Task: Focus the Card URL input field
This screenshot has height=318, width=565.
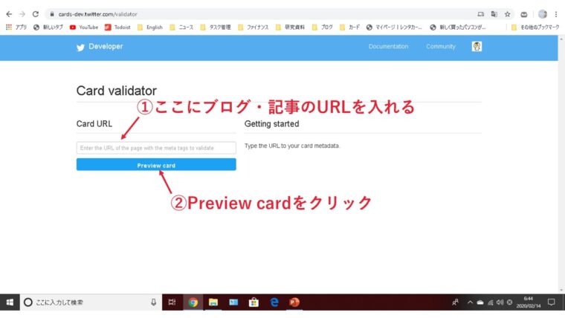Action: pyautogui.click(x=156, y=148)
